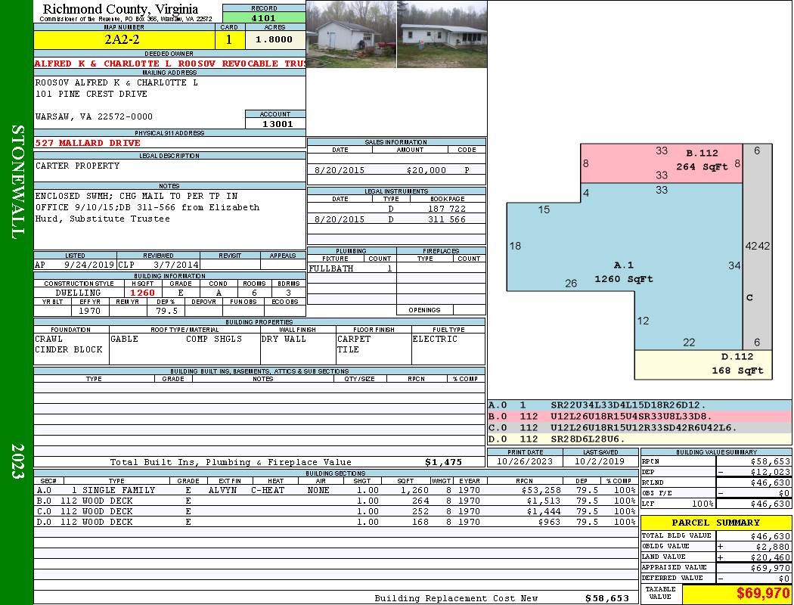The height and width of the screenshot is (605, 794).
Task: Click A.0 SINGLE FAMILY section row
Action: tap(335, 491)
